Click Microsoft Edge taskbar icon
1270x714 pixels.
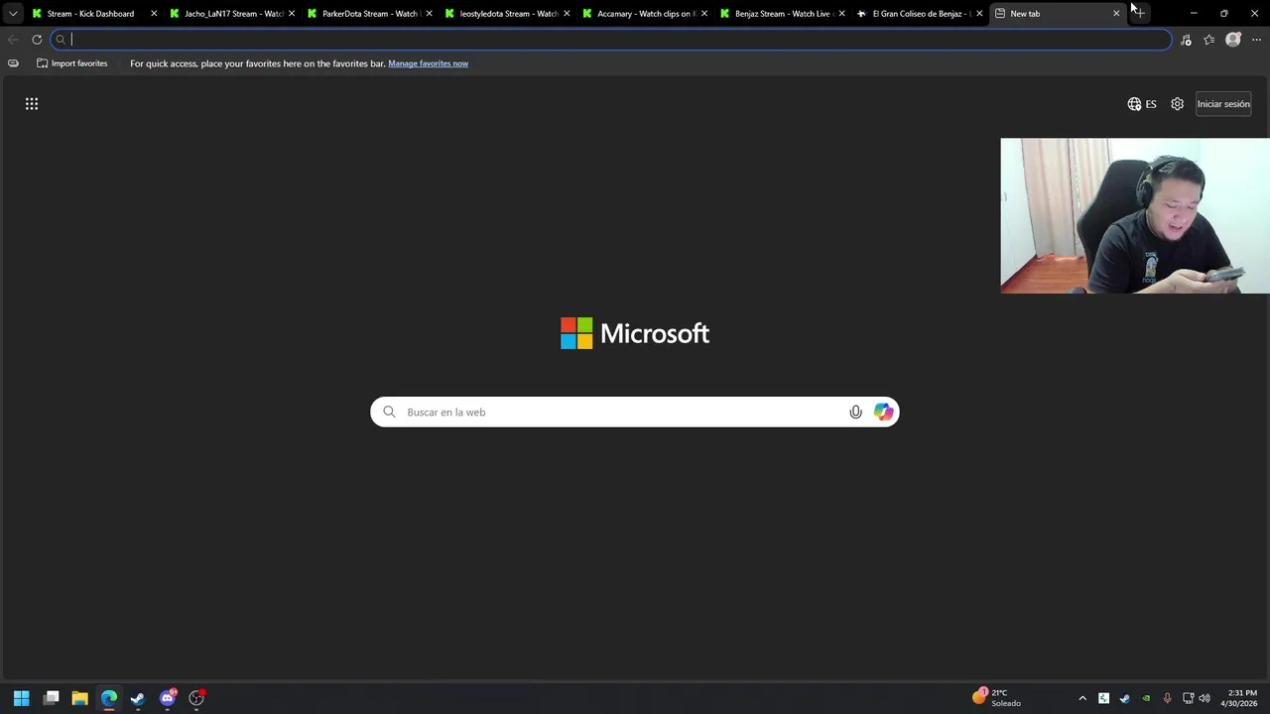pos(109,698)
